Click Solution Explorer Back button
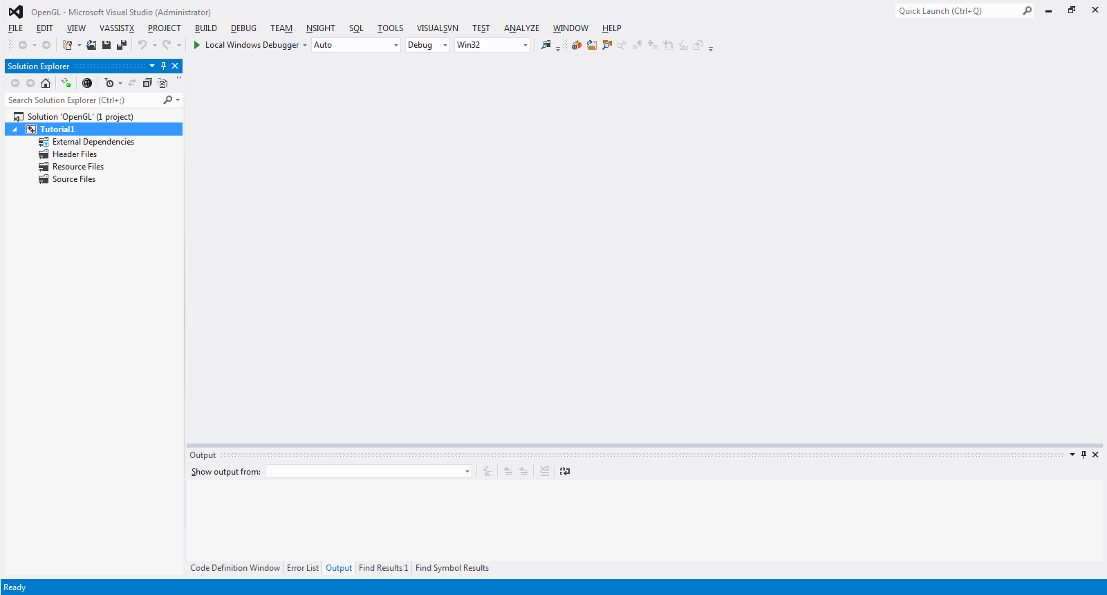The image size is (1107, 595). 15,83
